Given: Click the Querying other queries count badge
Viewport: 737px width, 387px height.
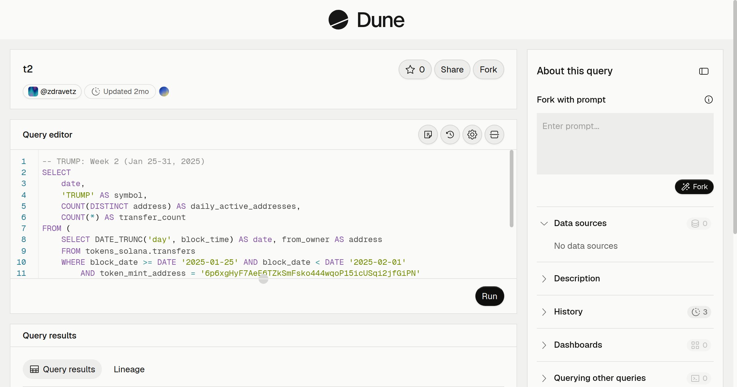Looking at the screenshot, I should (x=699, y=378).
